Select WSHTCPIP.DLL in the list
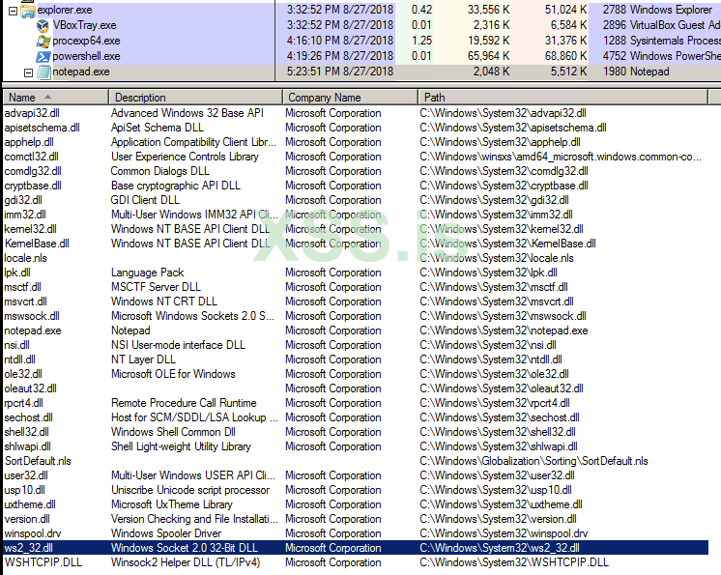The height and width of the screenshot is (575, 721). point(356,562)
